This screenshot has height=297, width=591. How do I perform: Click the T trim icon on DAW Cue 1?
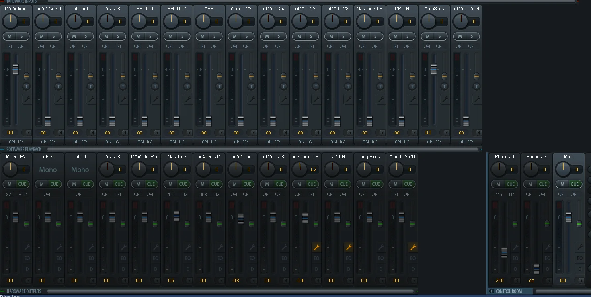coord(58,86)
